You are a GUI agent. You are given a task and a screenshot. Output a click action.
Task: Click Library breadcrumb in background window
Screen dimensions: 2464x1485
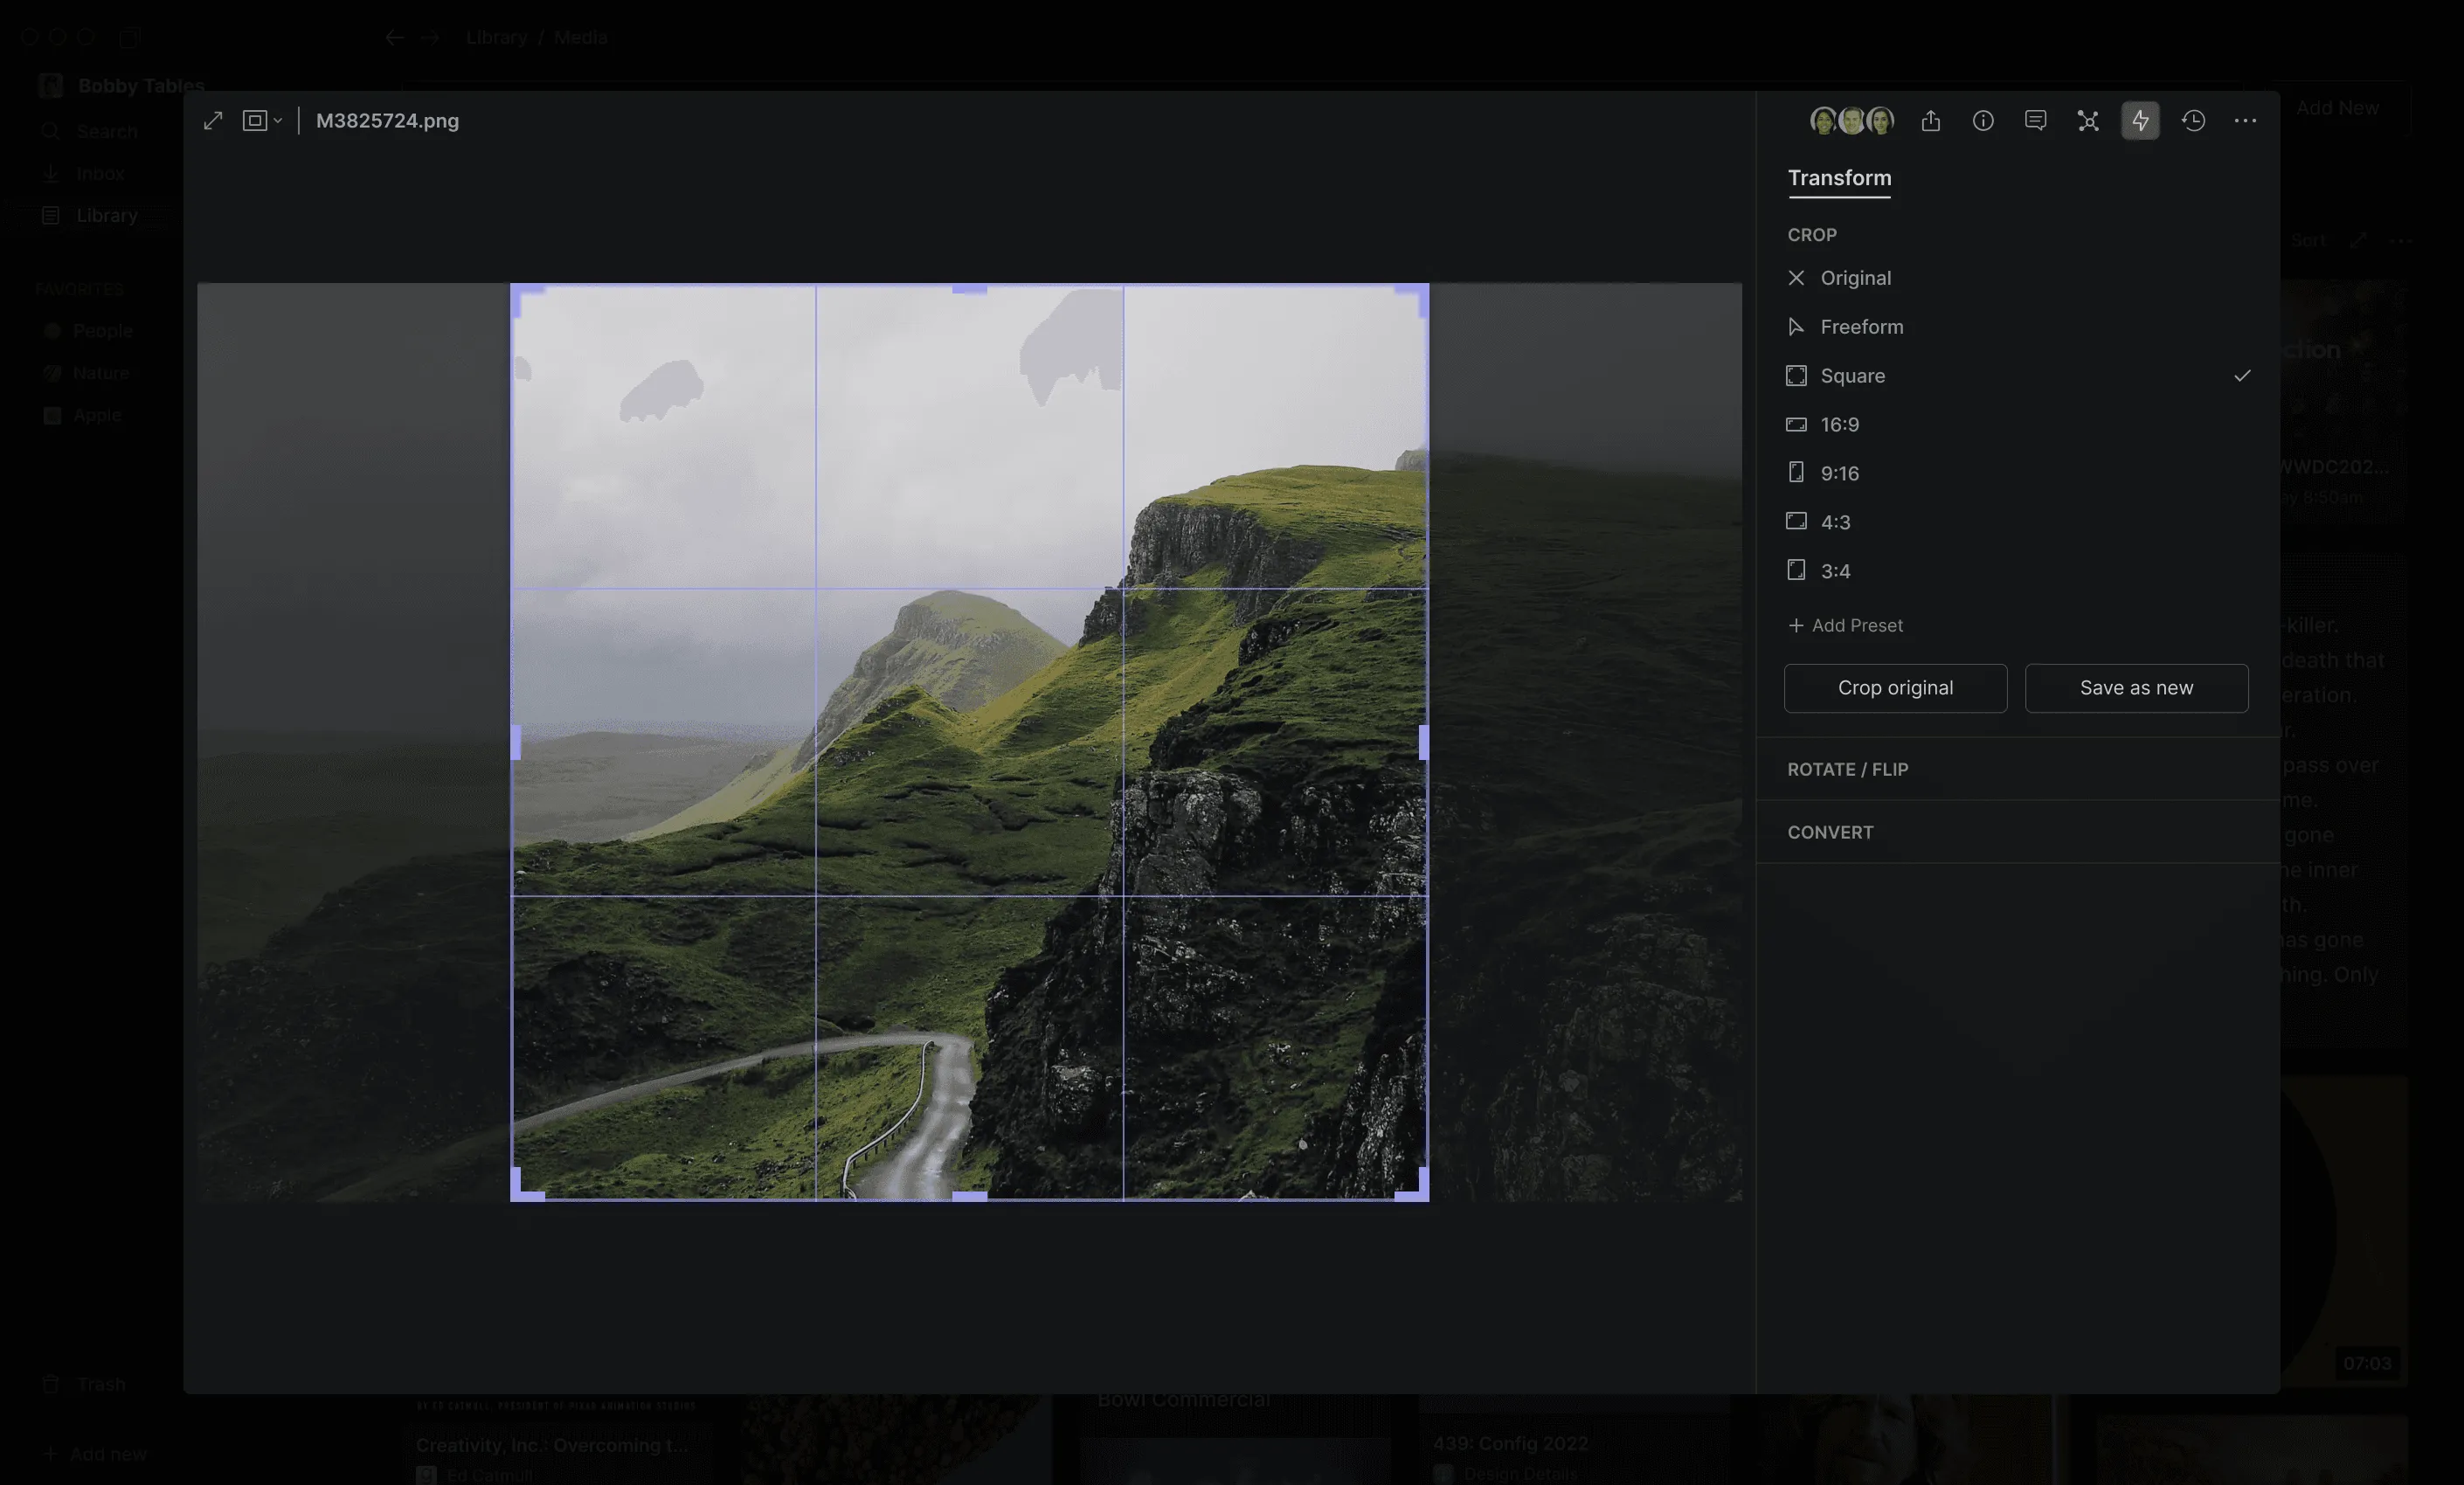pyautogui.click(x=496, y=38)
